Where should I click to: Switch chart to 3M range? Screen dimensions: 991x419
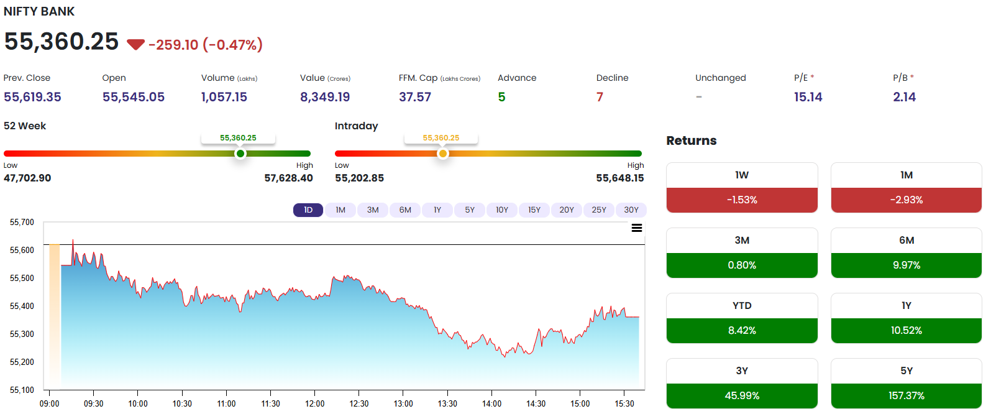tap(373, 210)
